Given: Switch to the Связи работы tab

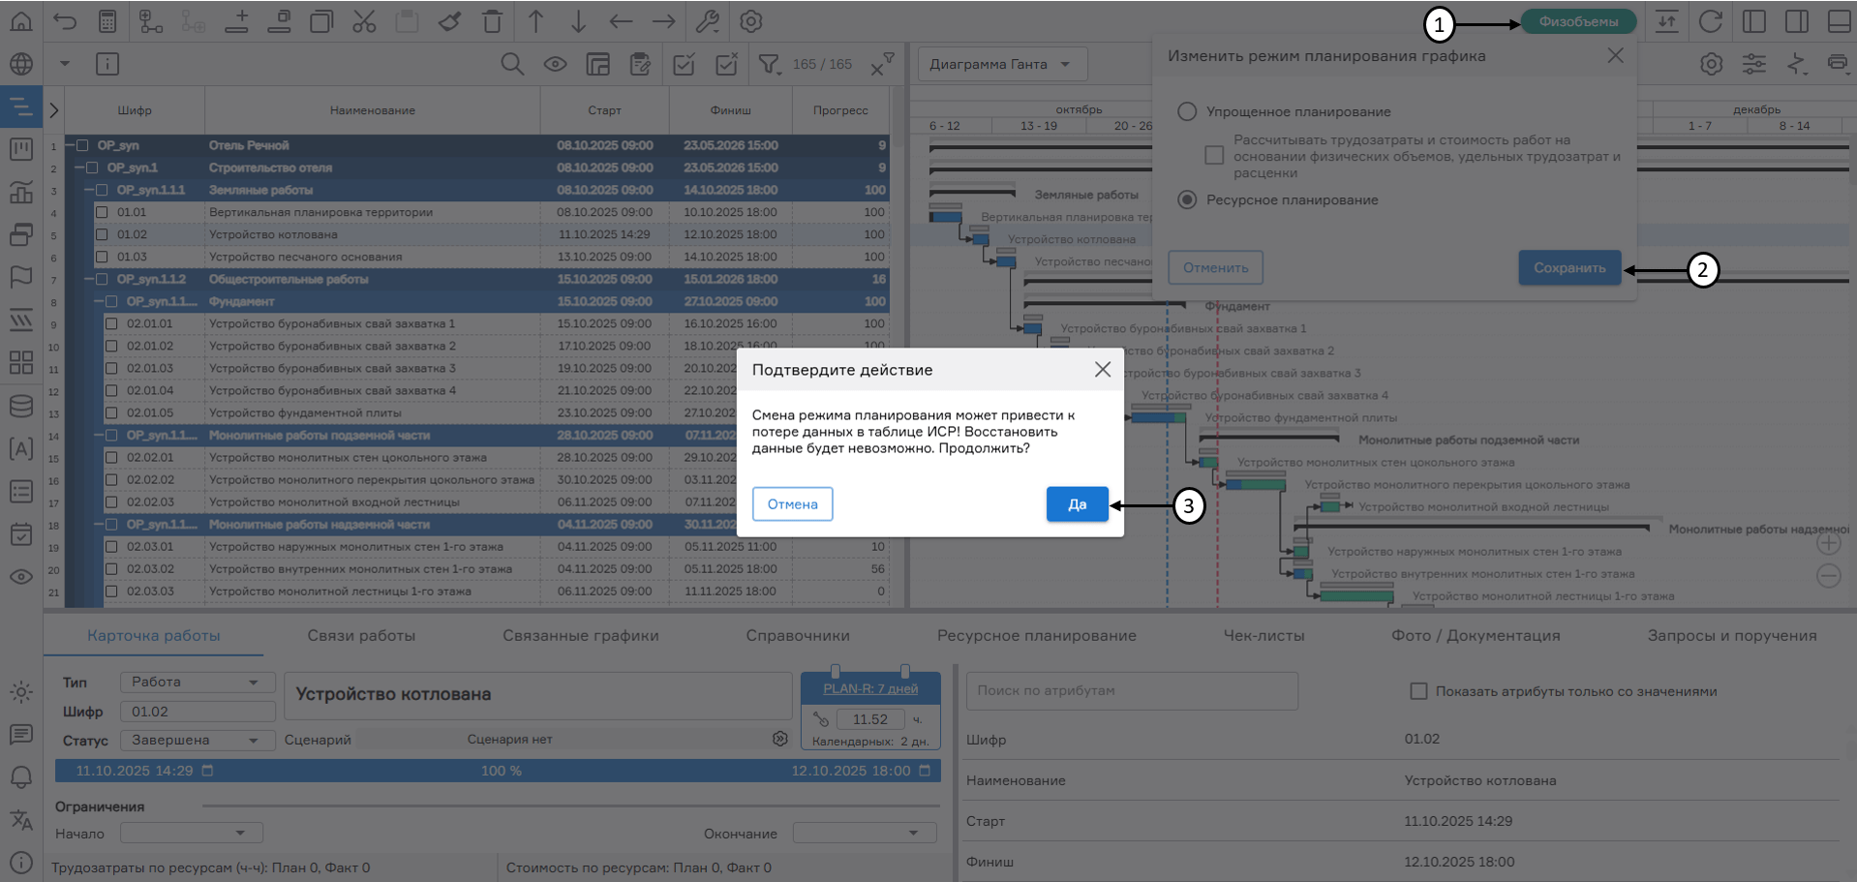Looking at the screenshot, I should [361, 636].
